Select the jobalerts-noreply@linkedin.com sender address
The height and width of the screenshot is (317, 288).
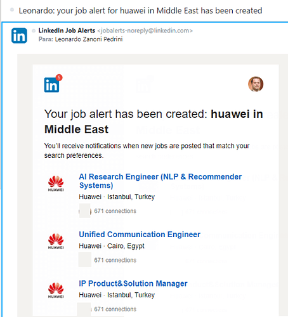click(145, 30)
